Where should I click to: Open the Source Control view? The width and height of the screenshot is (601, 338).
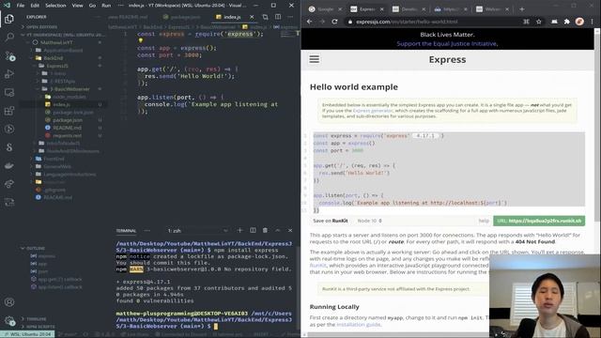pyautogui.click(x=9, y=56)
